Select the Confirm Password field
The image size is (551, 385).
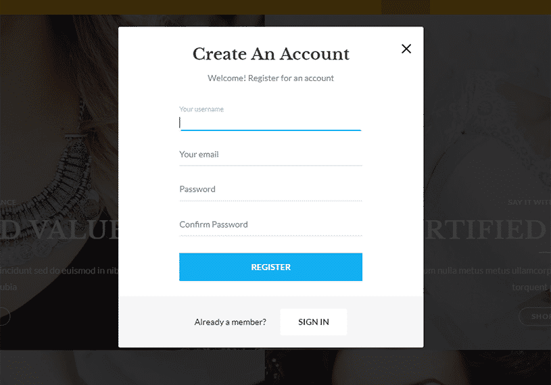point(270,225)
